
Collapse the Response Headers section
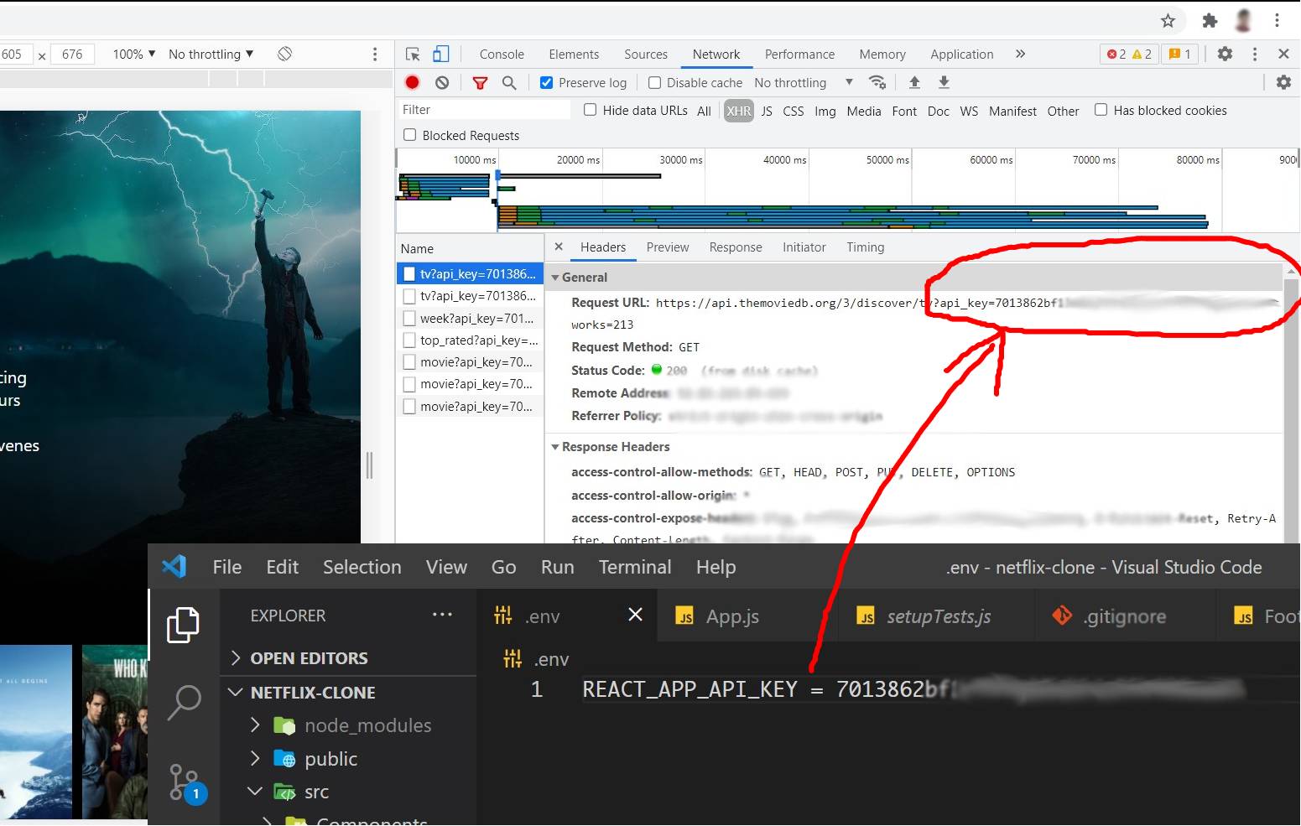554,447
